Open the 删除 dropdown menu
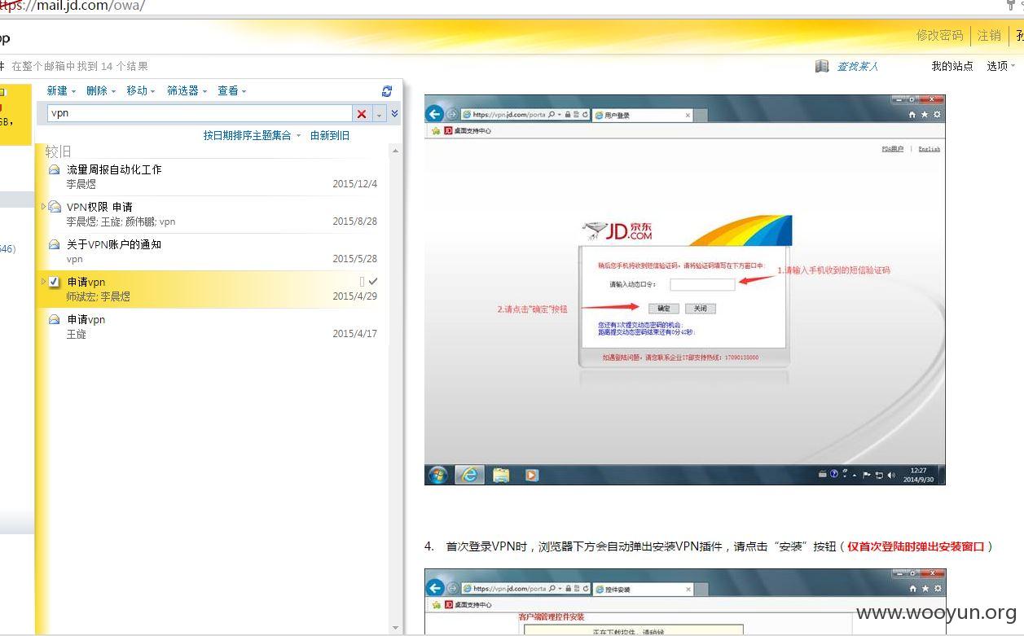This screenshot has width=1024, height=636. [101, 91]
